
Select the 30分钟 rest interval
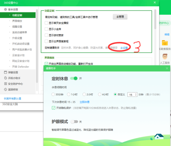click(x=53, y=94)
